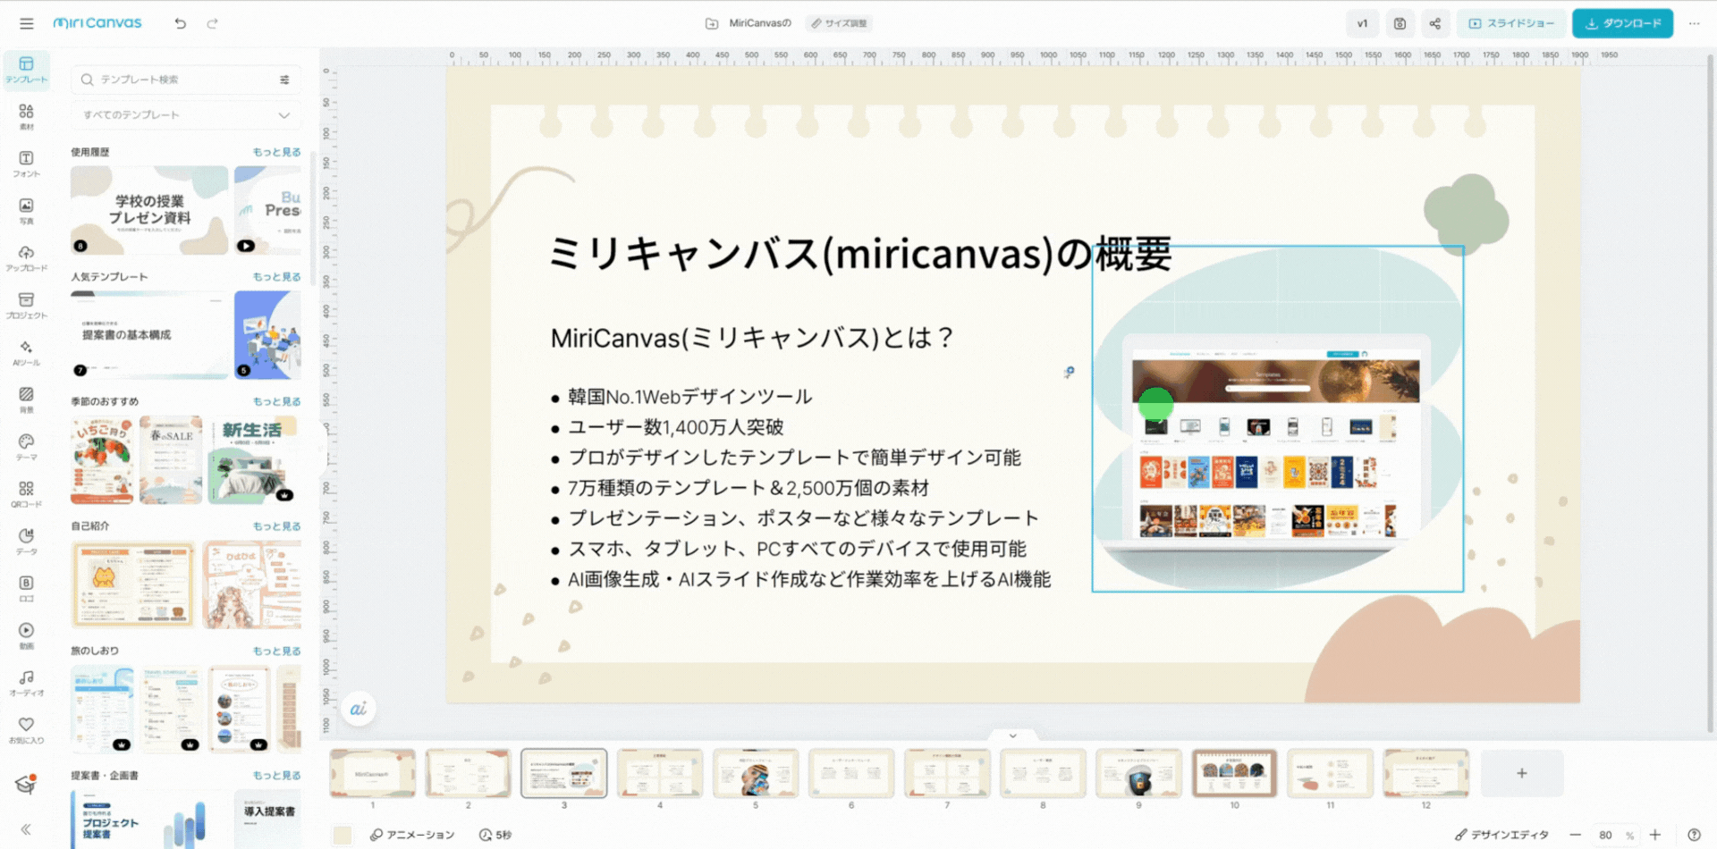
Task: Click the MiriCanvas logo
Action: point(97,23)
